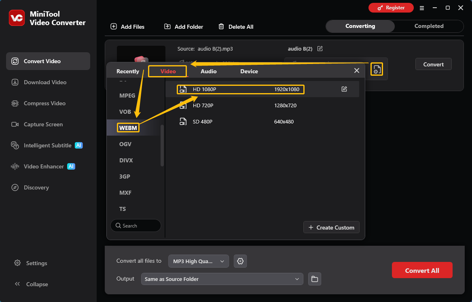Select the SD 480P preset
This screenshot has width=472, height=302.
262,122
